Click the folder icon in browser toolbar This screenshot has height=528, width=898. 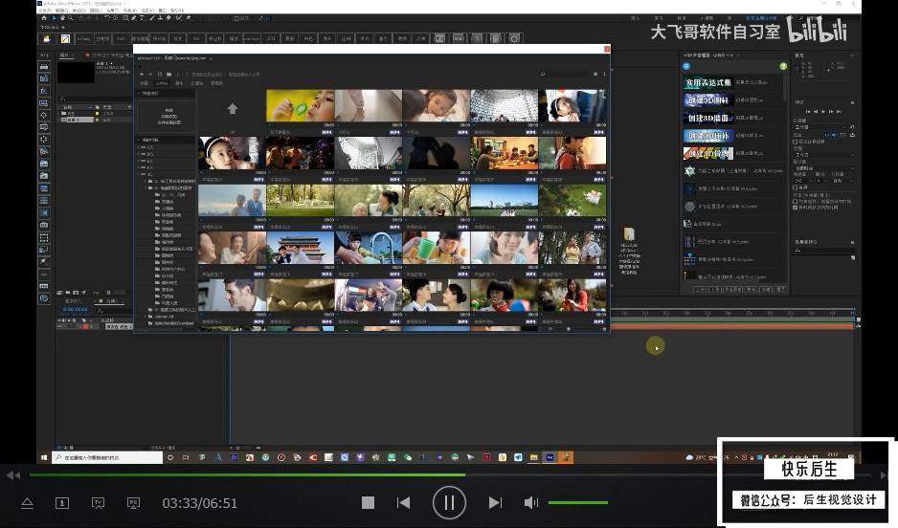[x=168, y=74]
